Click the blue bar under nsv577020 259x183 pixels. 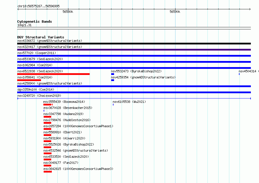coord(134,56)
